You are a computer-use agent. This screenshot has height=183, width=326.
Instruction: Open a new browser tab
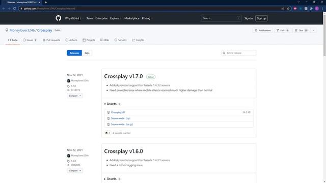coord(46,2)
